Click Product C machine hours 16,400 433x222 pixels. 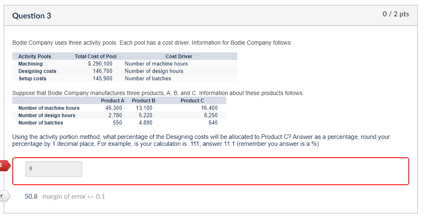click(209, 108)
